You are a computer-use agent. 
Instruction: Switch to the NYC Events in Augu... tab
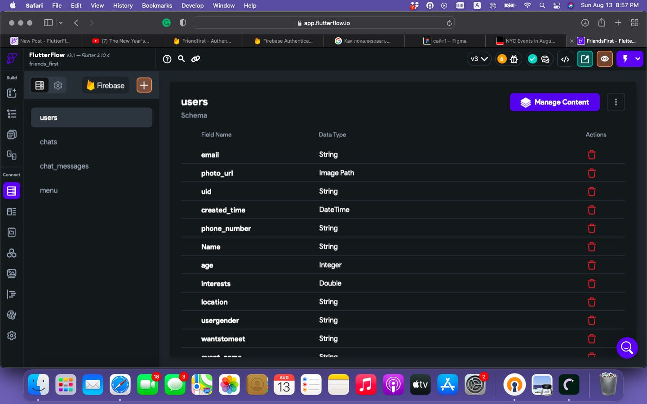[x=526, y=41]
